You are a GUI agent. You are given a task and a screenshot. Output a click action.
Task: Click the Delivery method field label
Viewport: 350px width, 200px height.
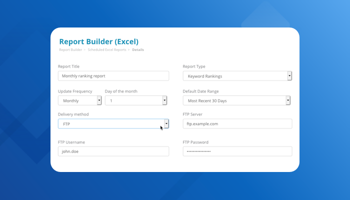[x=73, y=114]
